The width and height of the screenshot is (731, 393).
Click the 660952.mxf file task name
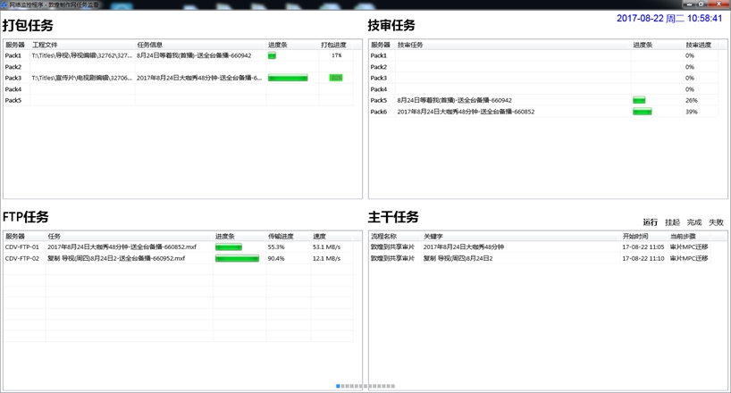click(116, 258)
